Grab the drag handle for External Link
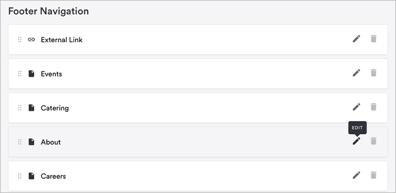The width and height of the screenshot is (396, 193). coord(20,40)
